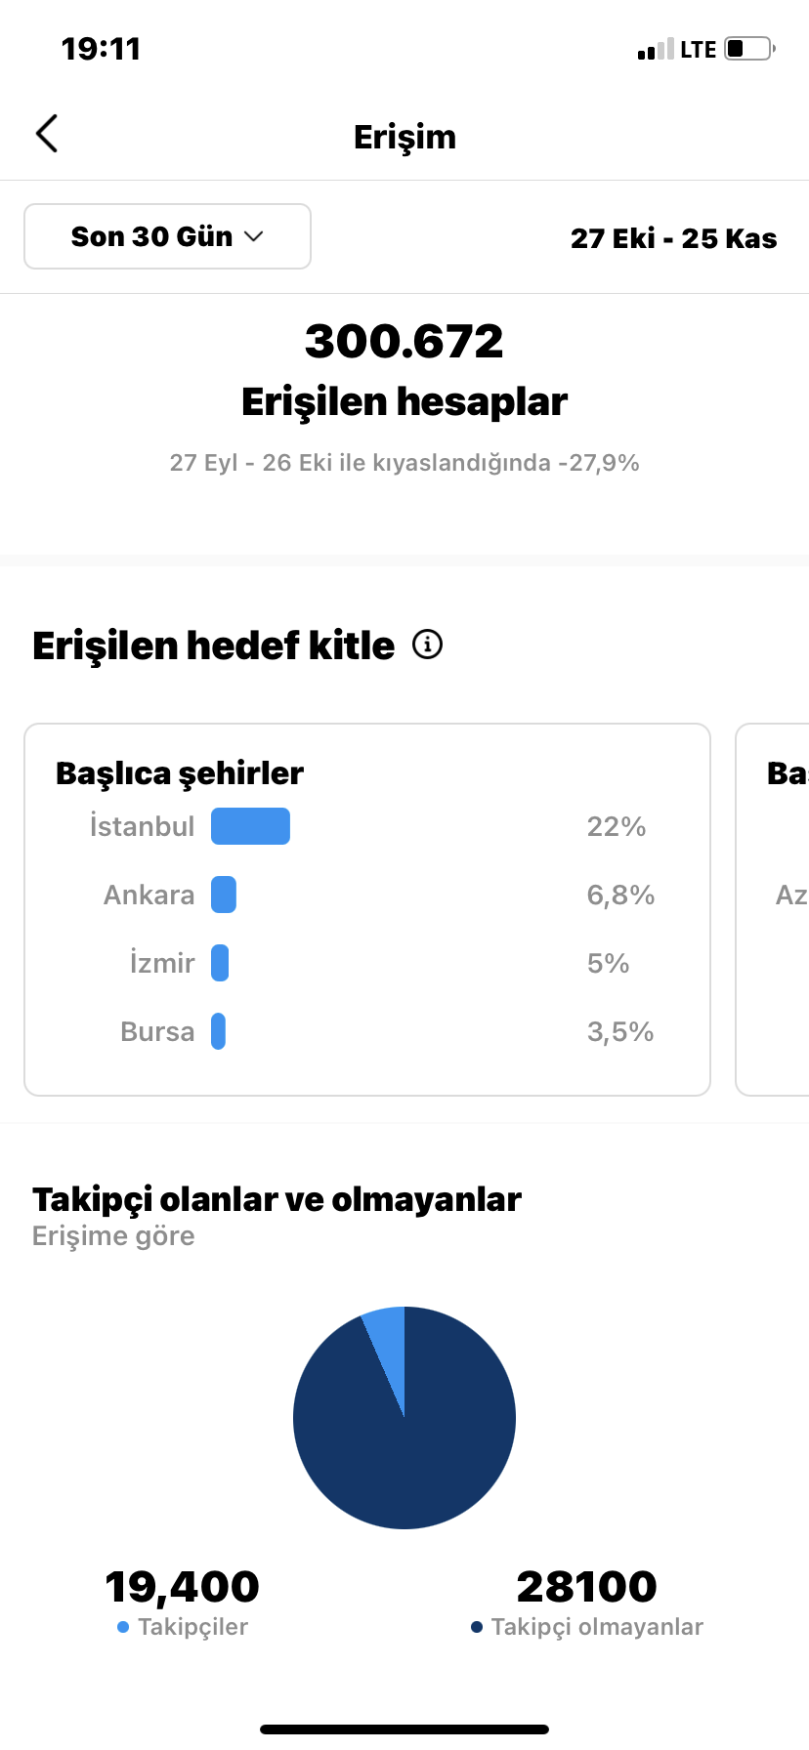This screenshot has width=809, height=1750.
Task: Select the Bursa city bar
Action: [218, 1031]
